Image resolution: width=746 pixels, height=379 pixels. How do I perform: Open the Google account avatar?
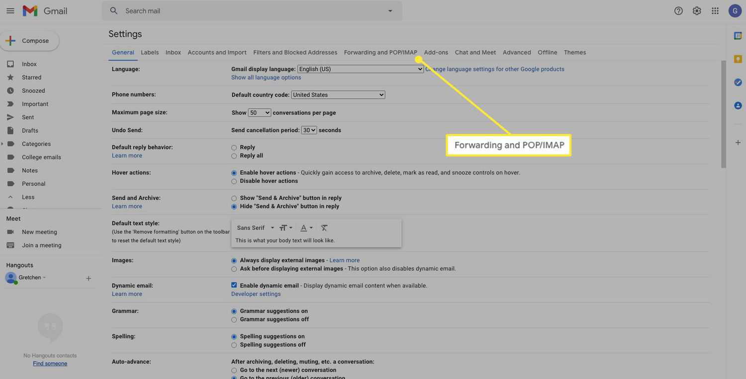coord(735,10)
